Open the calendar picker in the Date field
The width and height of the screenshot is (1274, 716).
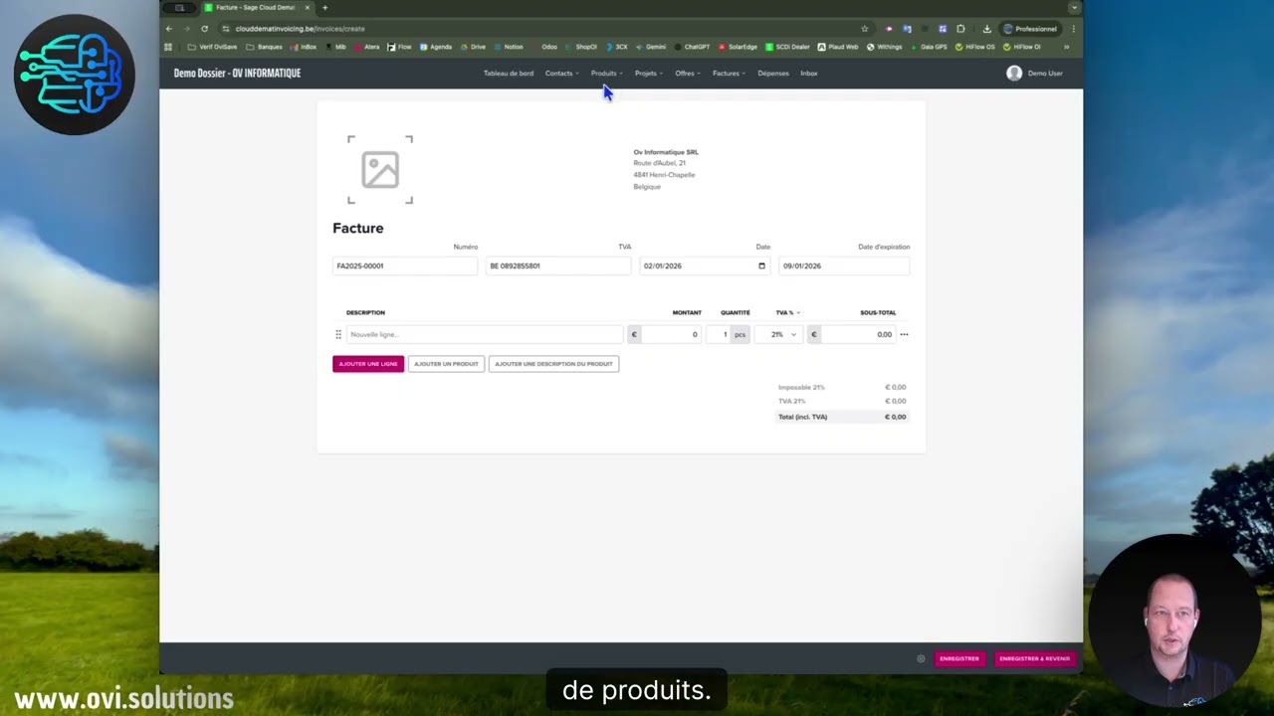(761, 266)
